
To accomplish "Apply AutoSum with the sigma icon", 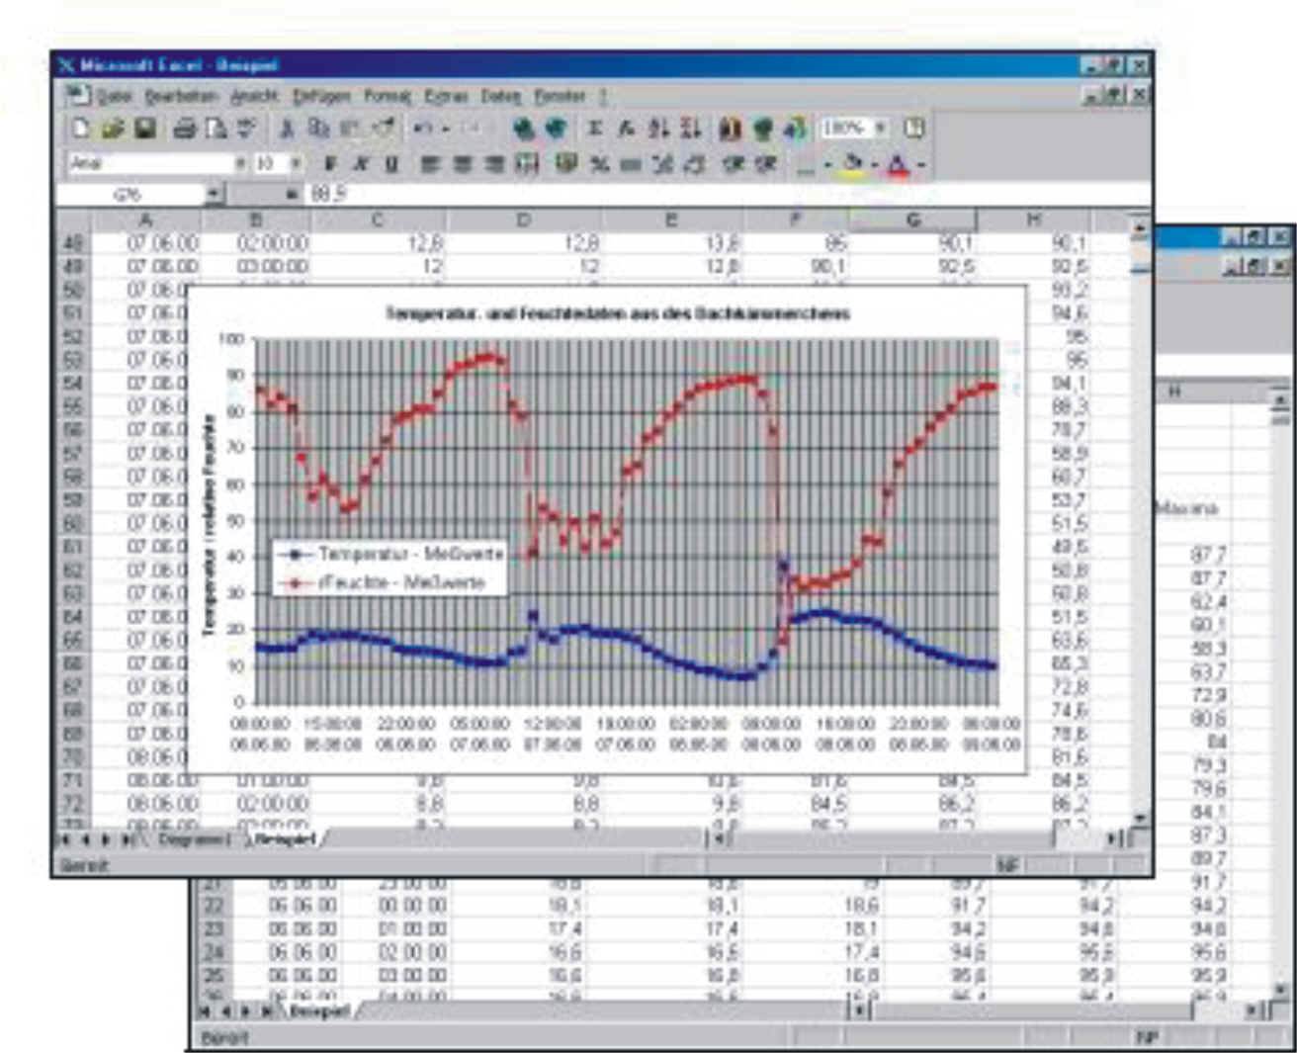I will pyautogui.click(x=595, y=129).
